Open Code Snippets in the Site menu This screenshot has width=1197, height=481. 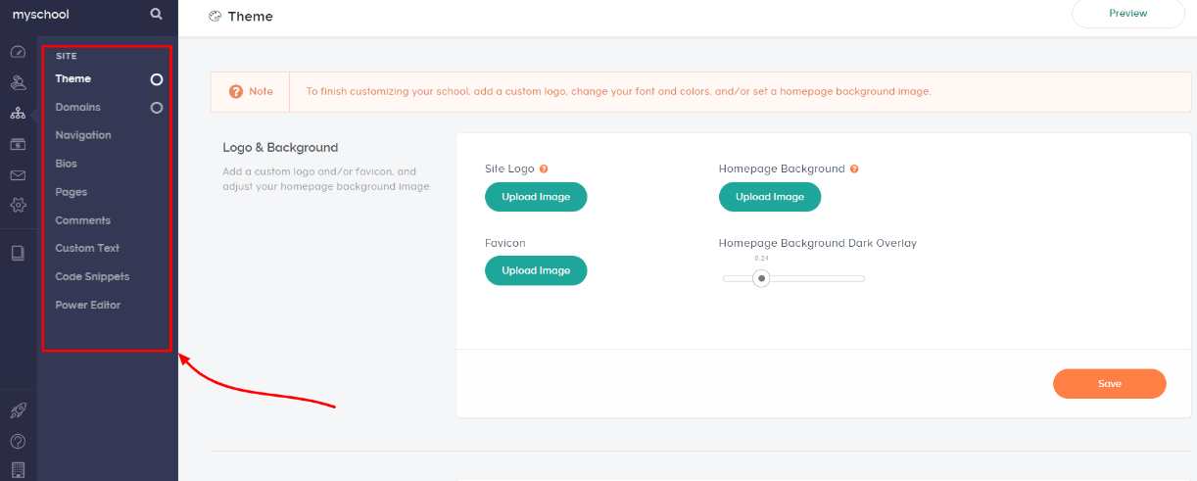pos(92,276)
